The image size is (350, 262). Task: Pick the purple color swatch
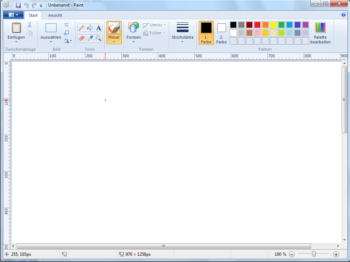point(306,25)
